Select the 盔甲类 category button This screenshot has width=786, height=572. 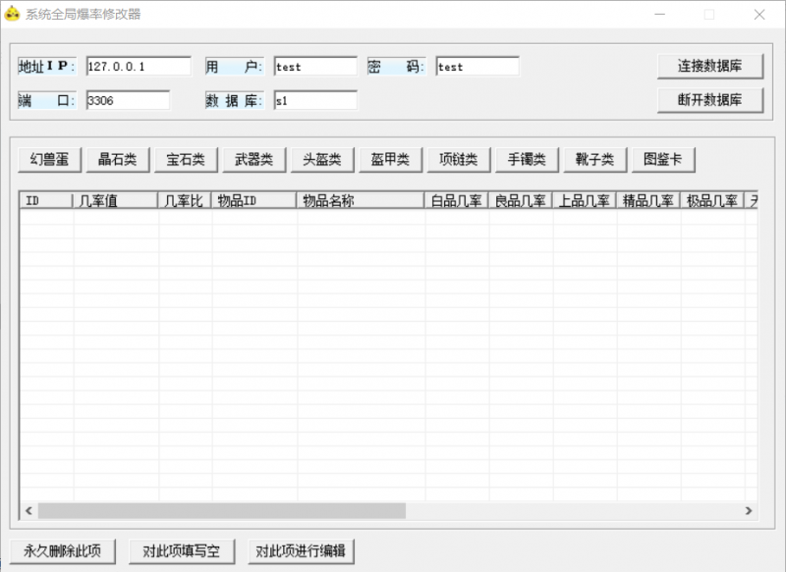tap(389, 159)
